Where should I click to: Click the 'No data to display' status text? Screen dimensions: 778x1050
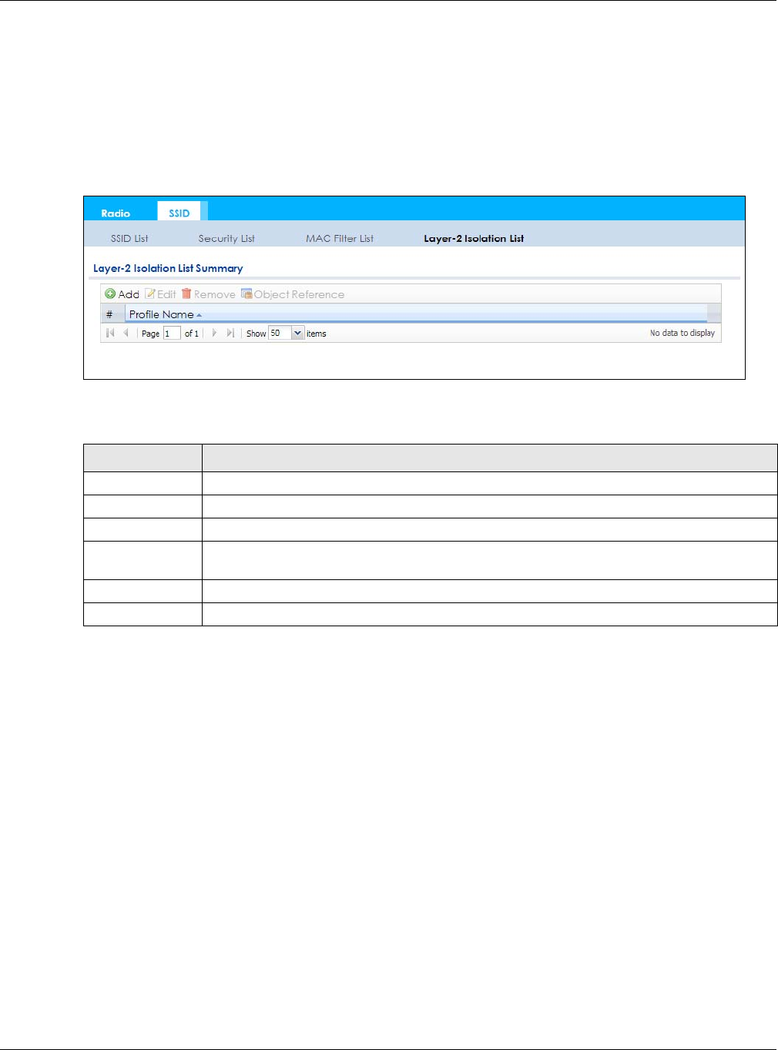pos(682,333)
